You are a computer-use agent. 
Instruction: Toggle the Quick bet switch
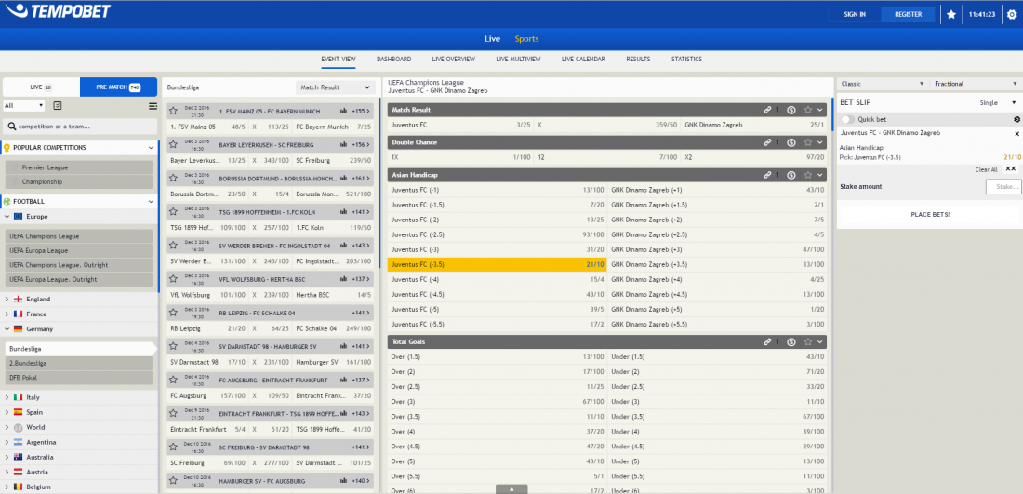tap(847, 119)
